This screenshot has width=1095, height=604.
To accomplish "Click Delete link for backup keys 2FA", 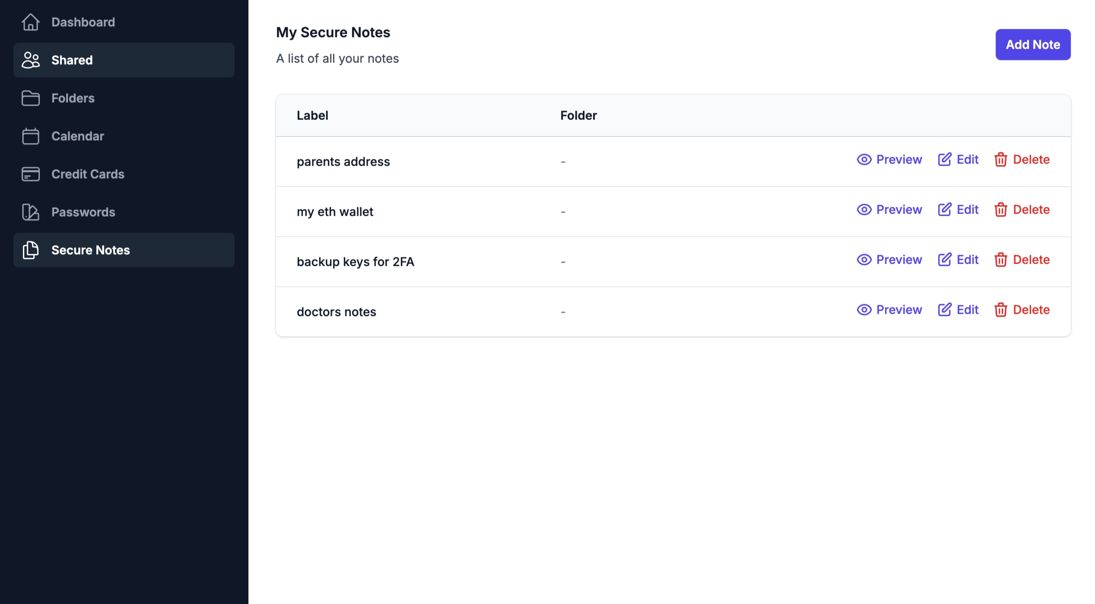I will 1022,259.
